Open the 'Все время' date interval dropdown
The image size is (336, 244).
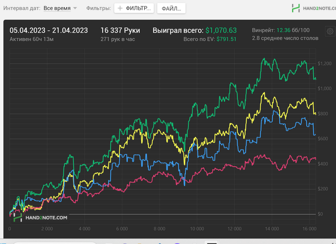pyautogui.click(x=60, y=8)
